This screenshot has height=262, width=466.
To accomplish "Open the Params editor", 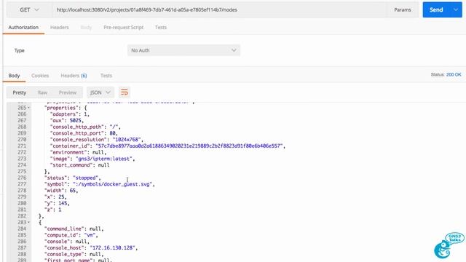I will click(403, 9).
